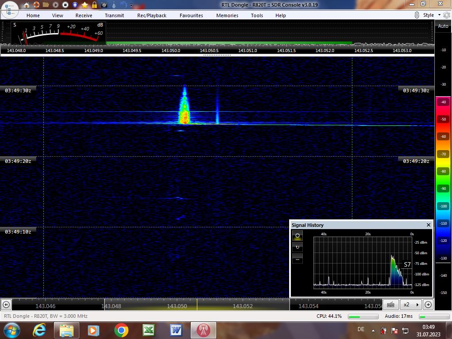Click the water drop icon in quick toolbar
The height and width of the screenshot is (339, 452).
point(114,4)
